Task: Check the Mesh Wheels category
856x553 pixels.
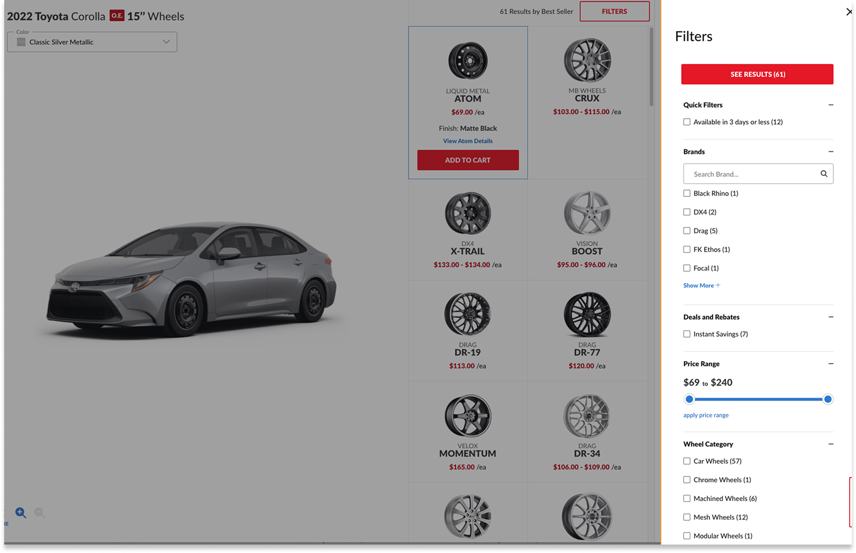Action: 687,517
